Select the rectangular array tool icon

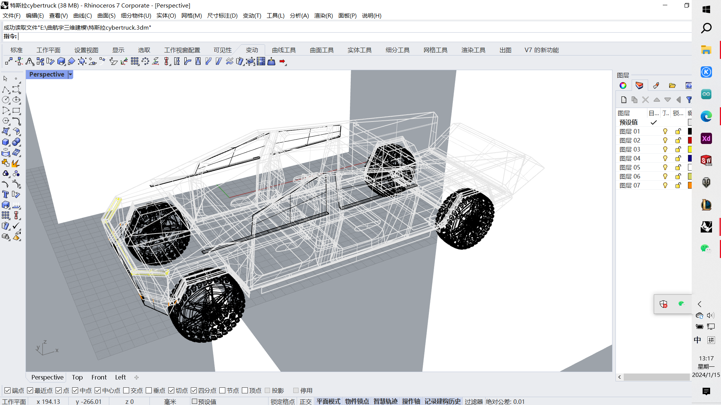(x=134, y=61)
